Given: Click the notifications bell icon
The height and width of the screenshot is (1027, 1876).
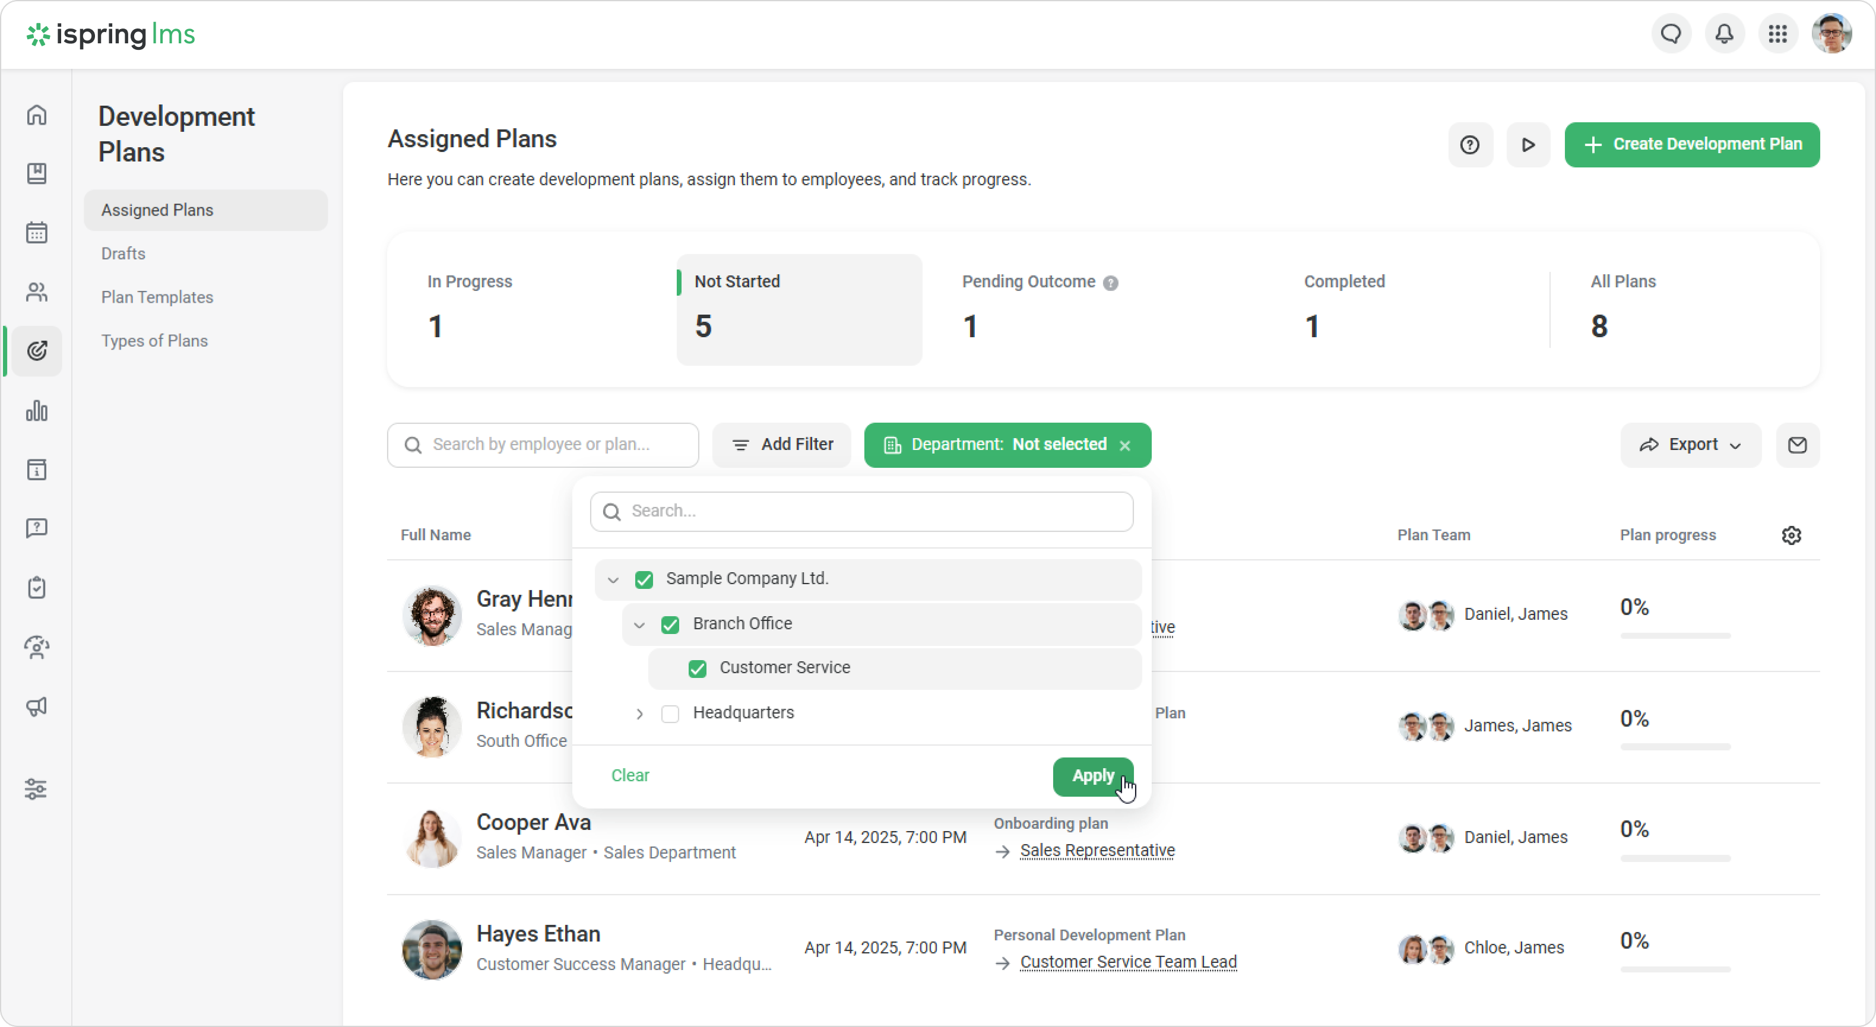Looking at the screenshot, I should [x=1724, y=33].
